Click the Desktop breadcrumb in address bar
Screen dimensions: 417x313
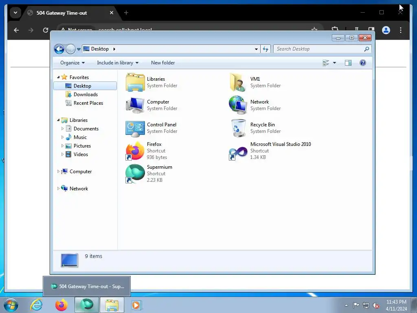(x=100, y=49)
